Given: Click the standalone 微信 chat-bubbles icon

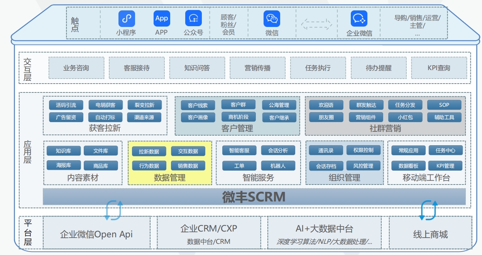Looking at the screenshot, I should click(x=272, y=18).
